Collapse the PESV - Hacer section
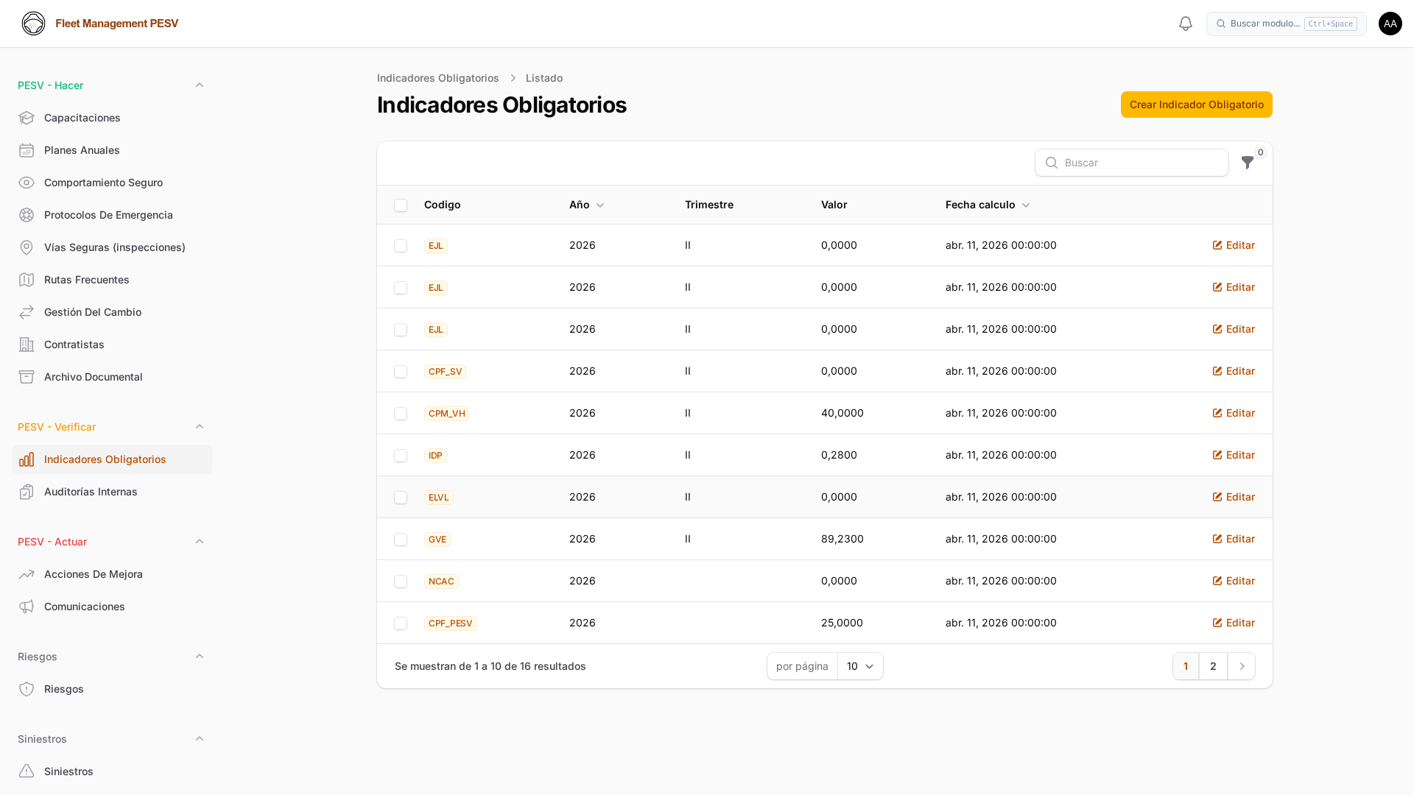The width and height of the screenshot is (1414, 795). point(200,85)
